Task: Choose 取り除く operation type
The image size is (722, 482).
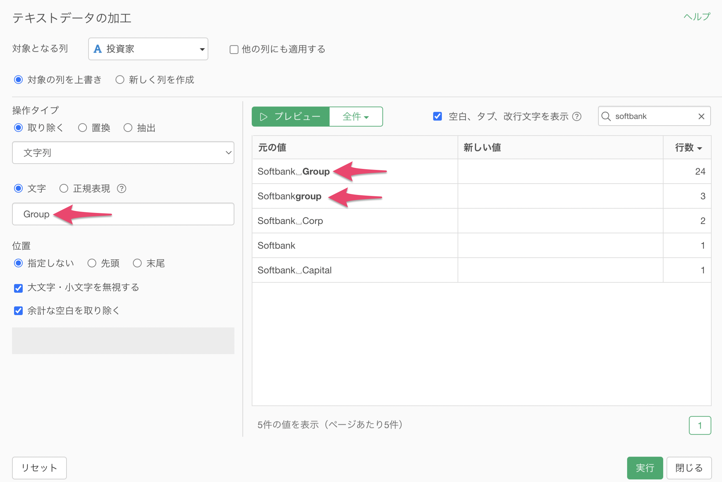Action: (x=18, y=128)
